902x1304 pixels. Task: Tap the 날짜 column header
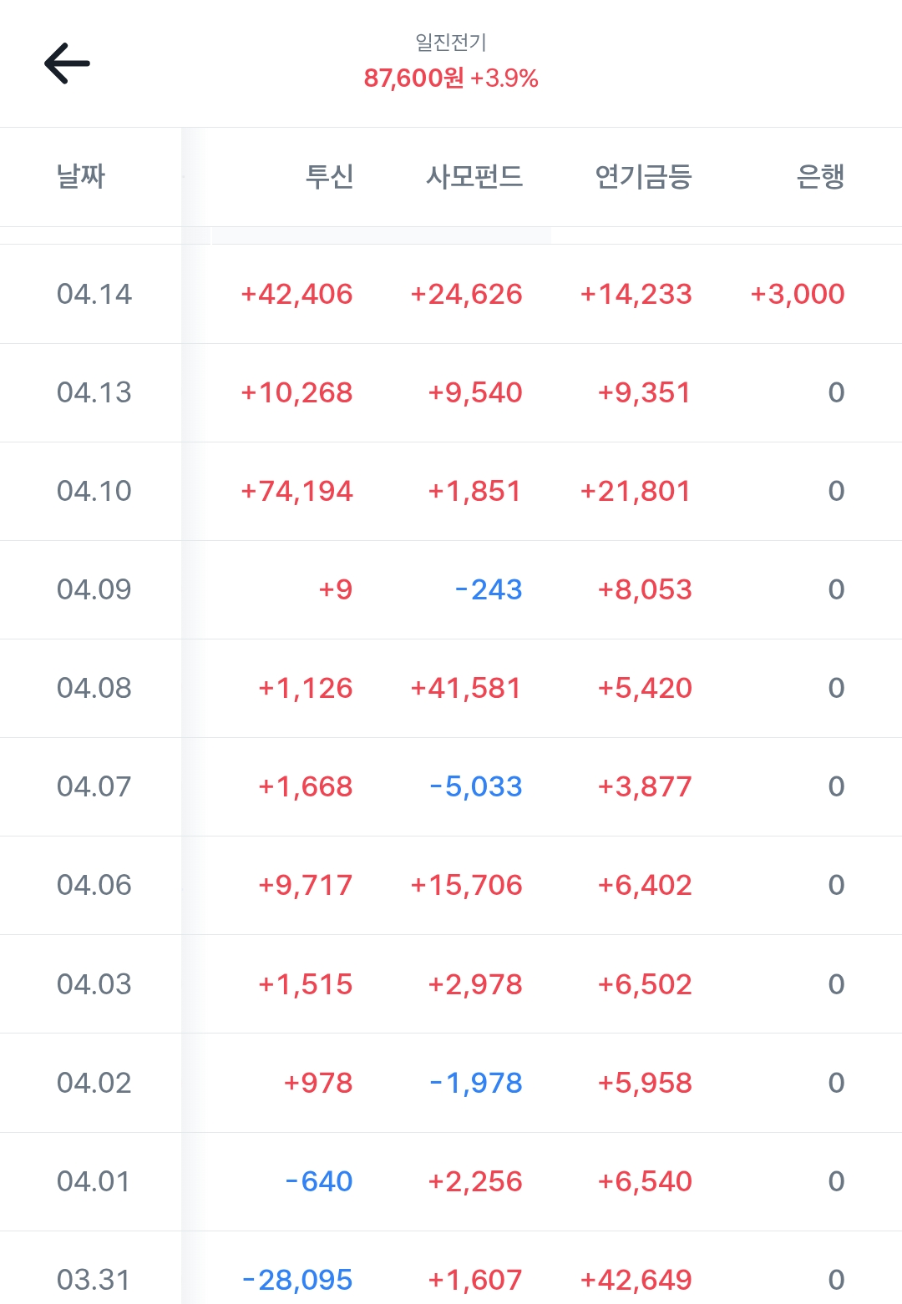[81, 176]
